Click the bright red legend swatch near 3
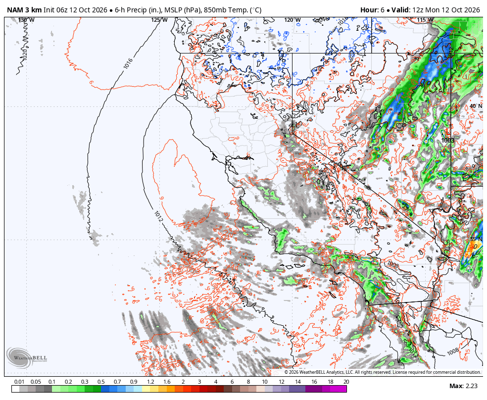 click(x=195, y=389)
